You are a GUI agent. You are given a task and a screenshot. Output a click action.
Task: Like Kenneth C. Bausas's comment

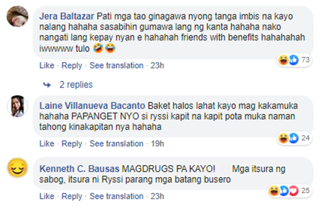(x=47, y=196)
